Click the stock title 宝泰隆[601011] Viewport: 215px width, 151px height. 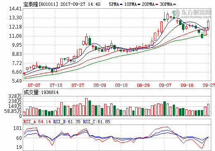coord(41,4)
